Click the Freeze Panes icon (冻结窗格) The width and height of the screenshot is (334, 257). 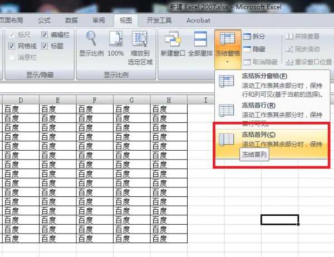tap(228, 38)
